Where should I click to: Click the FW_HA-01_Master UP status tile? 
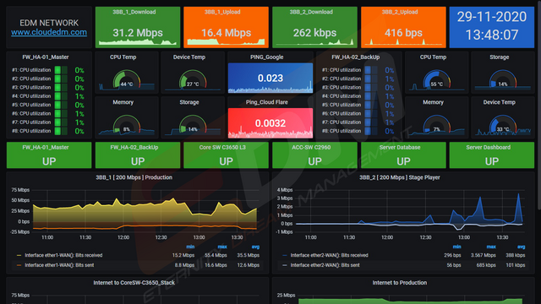49,155
